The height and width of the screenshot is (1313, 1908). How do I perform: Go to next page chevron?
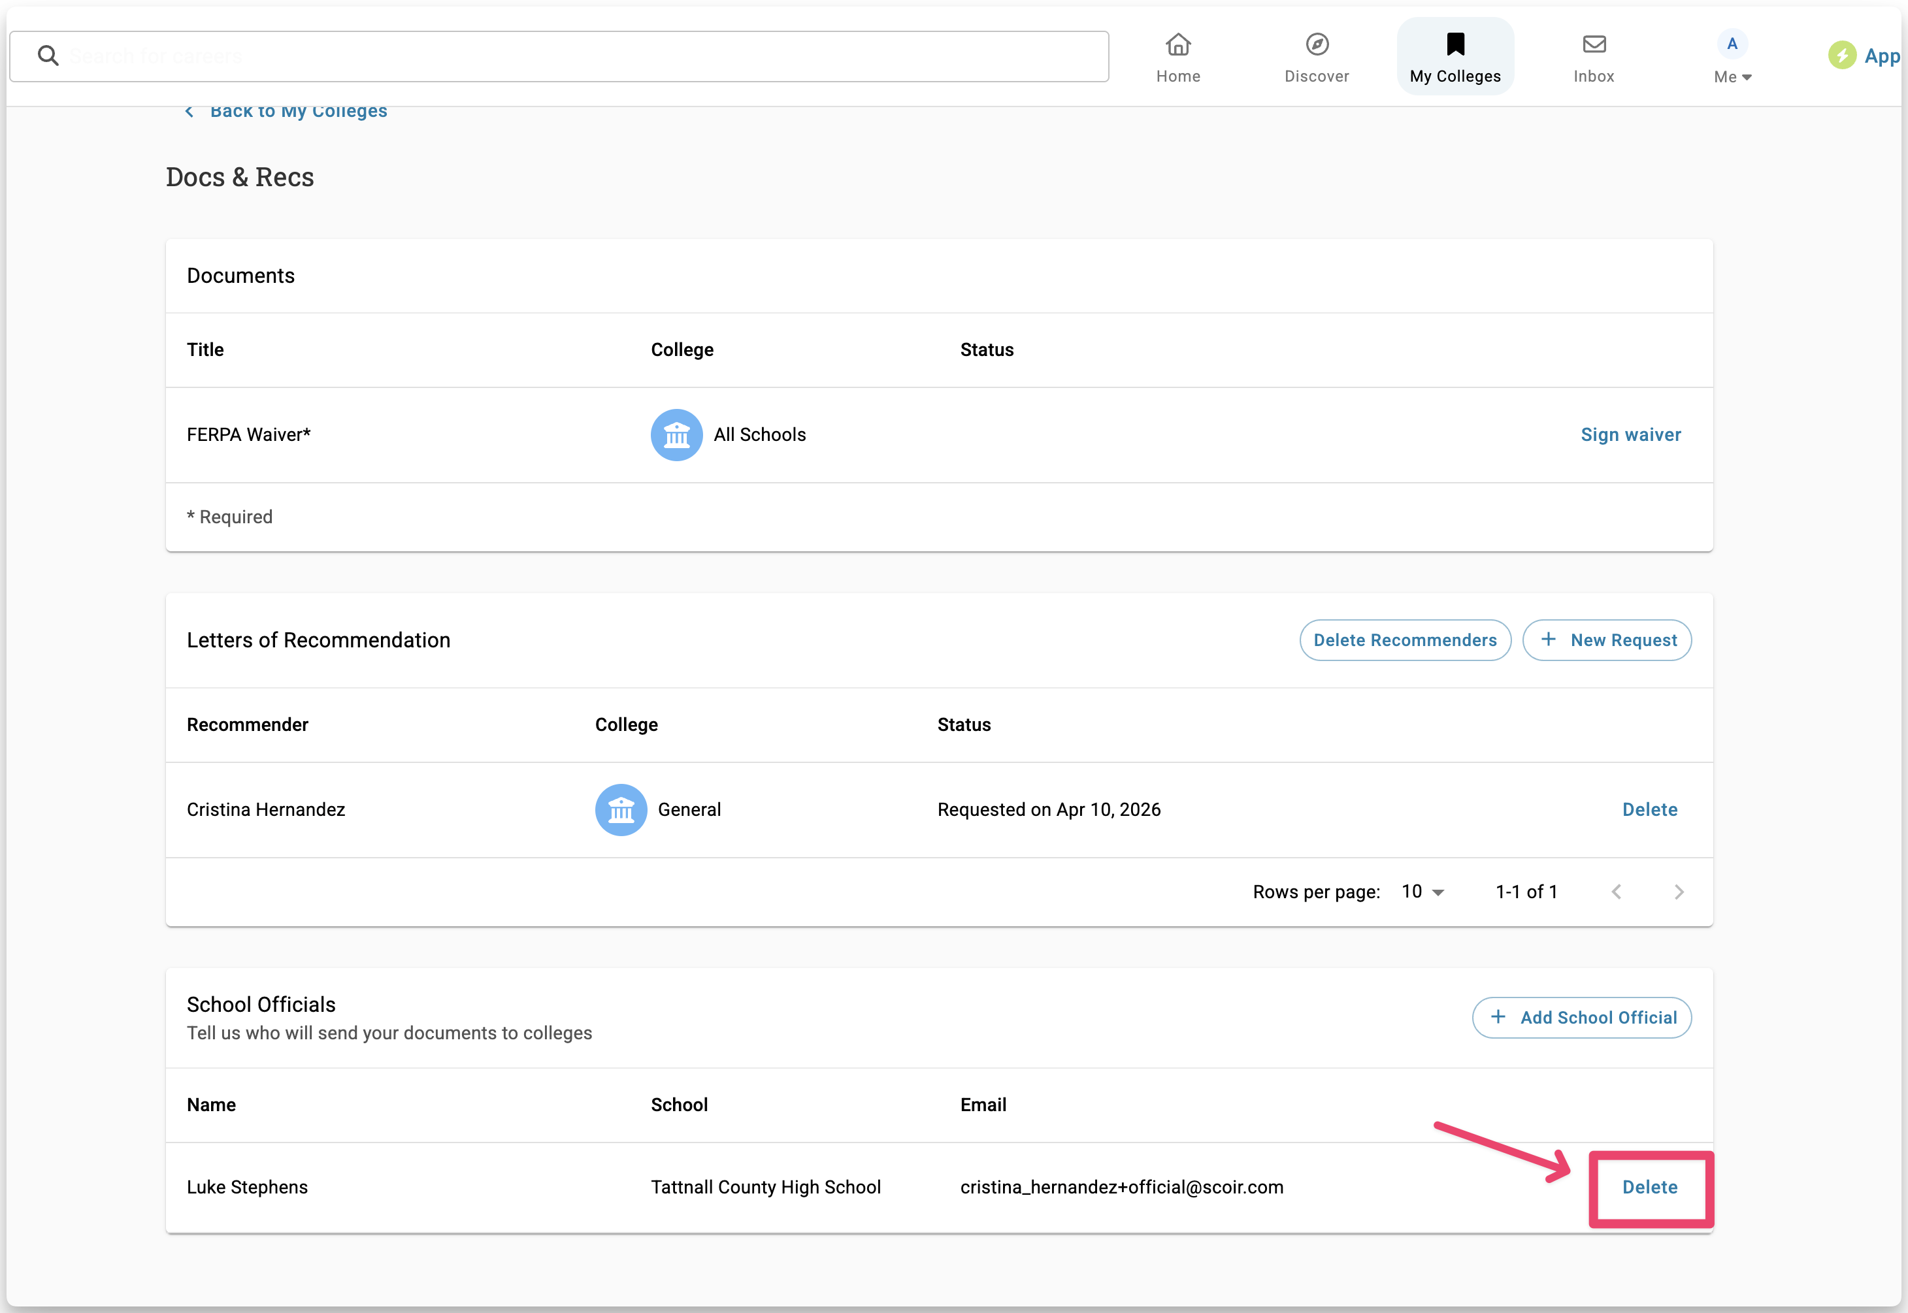click(1679, 892)
